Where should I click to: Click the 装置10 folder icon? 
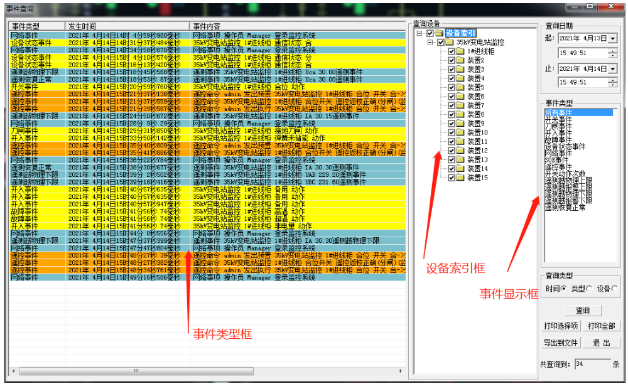[460, 132]
